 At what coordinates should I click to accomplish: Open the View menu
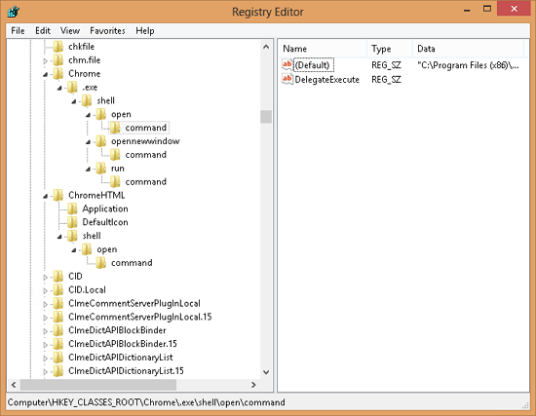pyautogui.click(x=70, y=31)
